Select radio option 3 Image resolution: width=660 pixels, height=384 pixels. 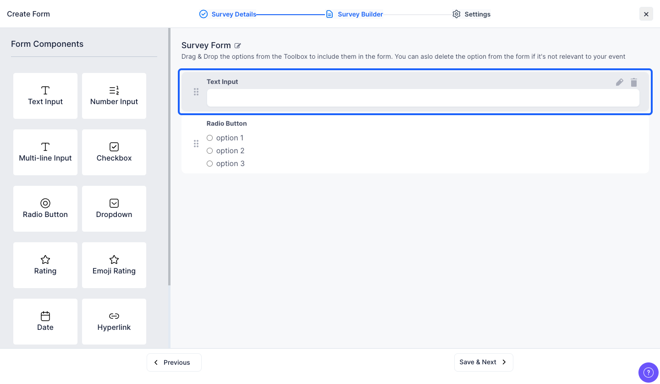tap(210, 163)
